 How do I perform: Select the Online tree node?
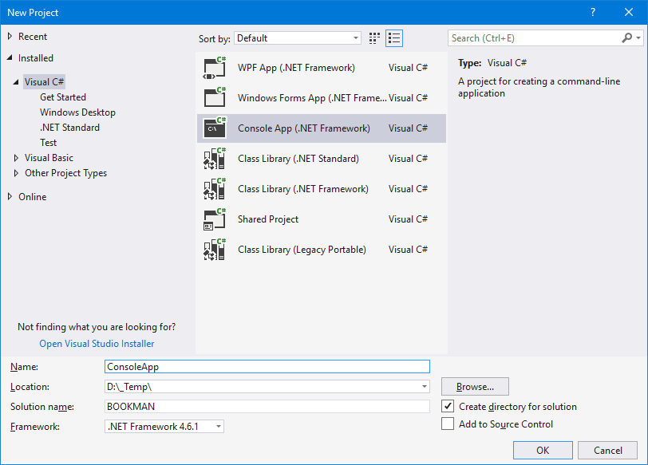[x=32, y=196]
